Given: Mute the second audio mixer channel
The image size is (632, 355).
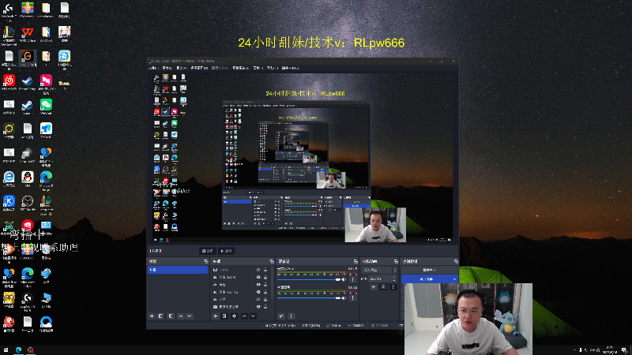Looking at the screenshot, I should point(344,298).
